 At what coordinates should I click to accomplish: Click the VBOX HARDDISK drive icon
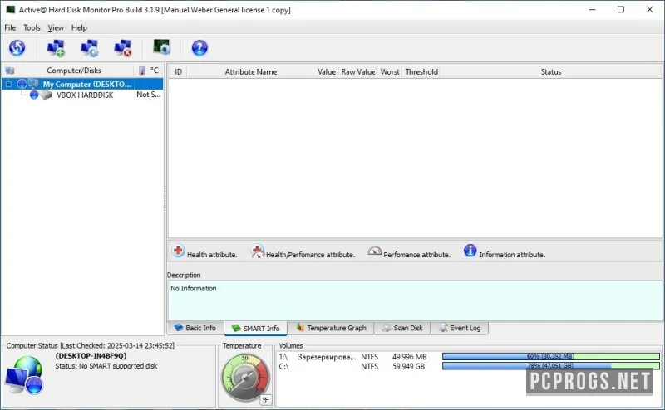click(47, 95)
